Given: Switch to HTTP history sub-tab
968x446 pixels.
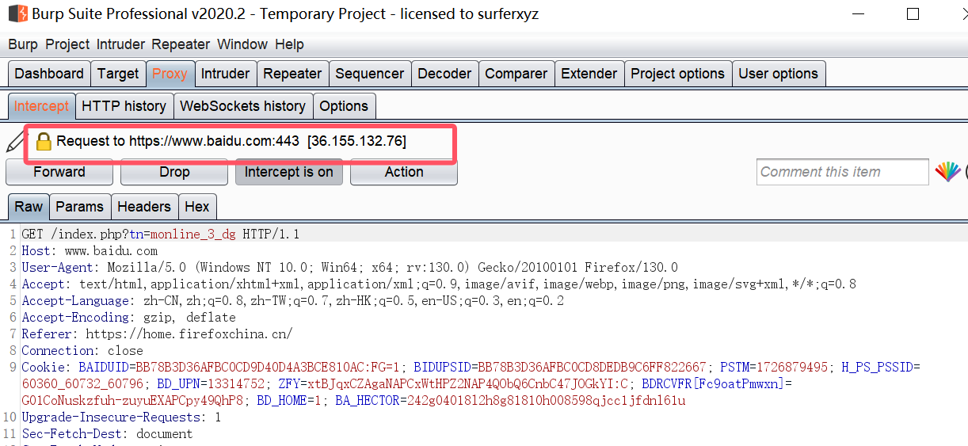Looking at the screenshot, I should click(124, 106).
